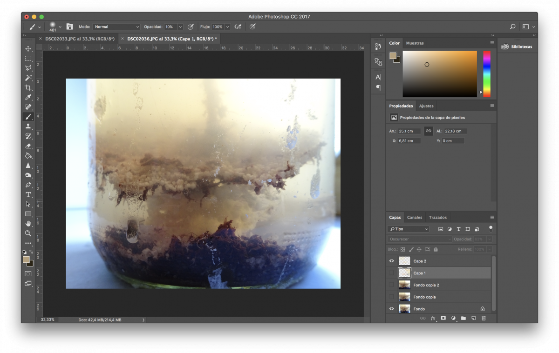Delete layer using the trash icon
Viewport: 559px width, 353px height.
(x=484, y=318)
